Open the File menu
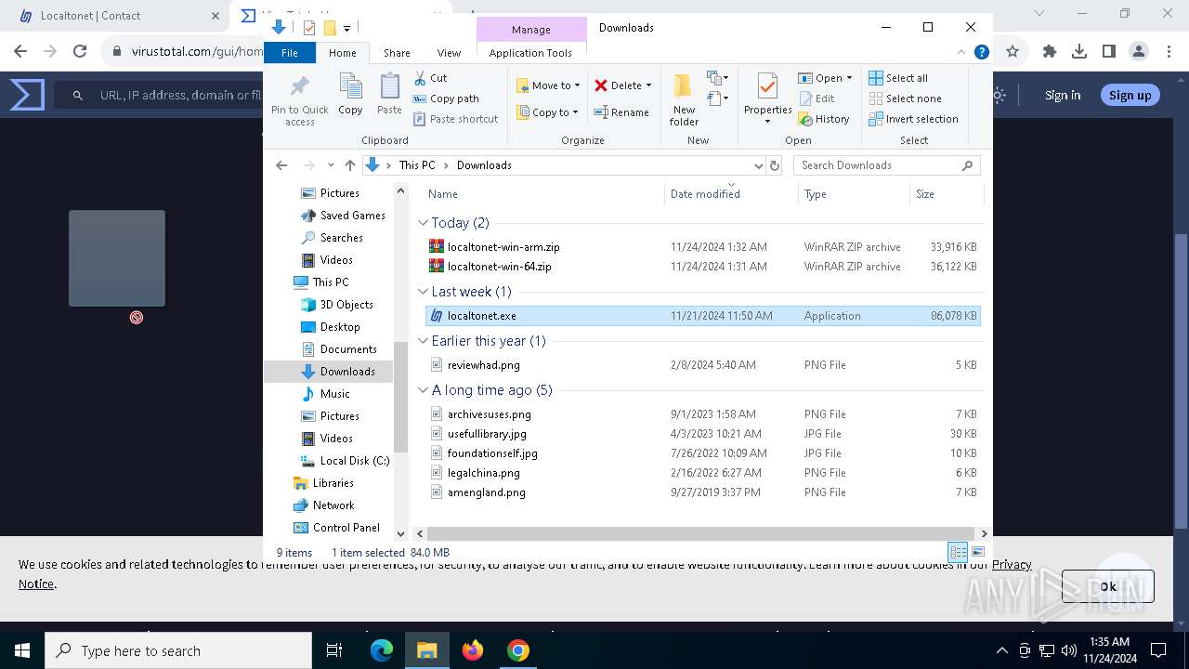Screen dimensions: 1189x669 tap(290, 53)
